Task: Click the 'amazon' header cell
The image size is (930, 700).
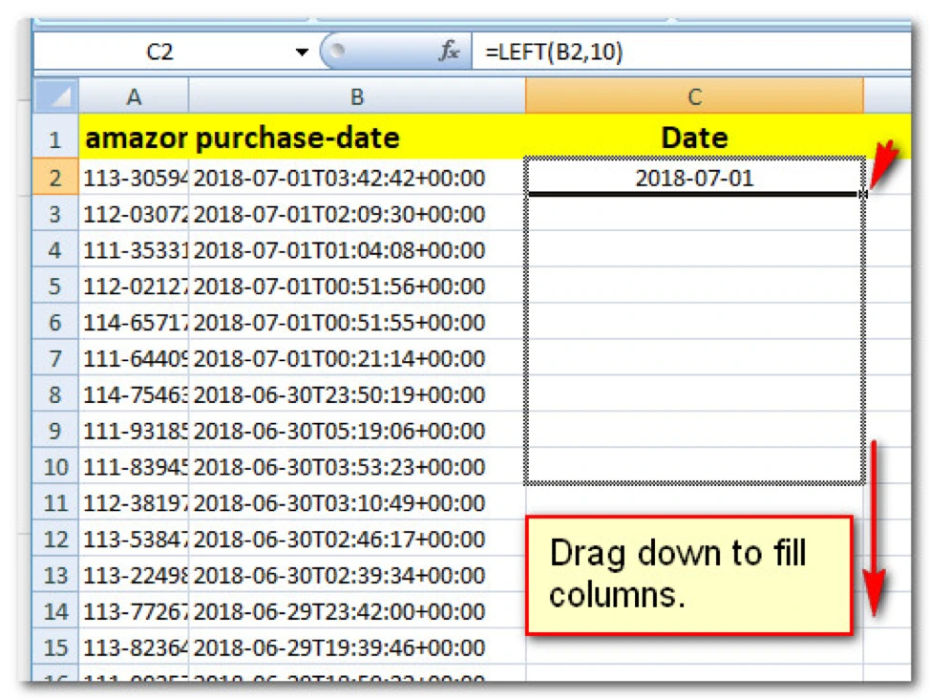Action: pyautogui.click(x=134, y=138)
